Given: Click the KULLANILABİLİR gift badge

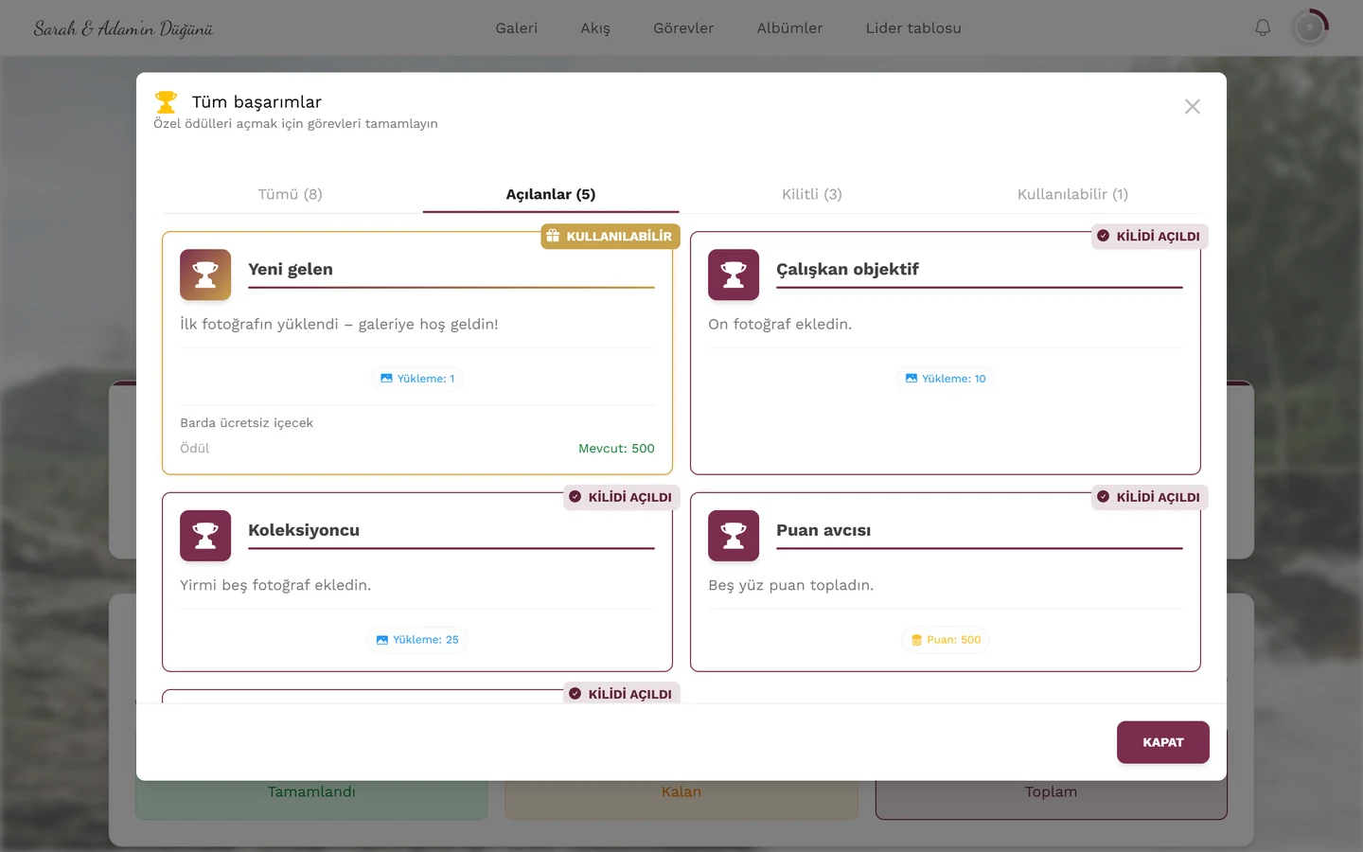Looking at the screenshot, I should pos(611,236).
